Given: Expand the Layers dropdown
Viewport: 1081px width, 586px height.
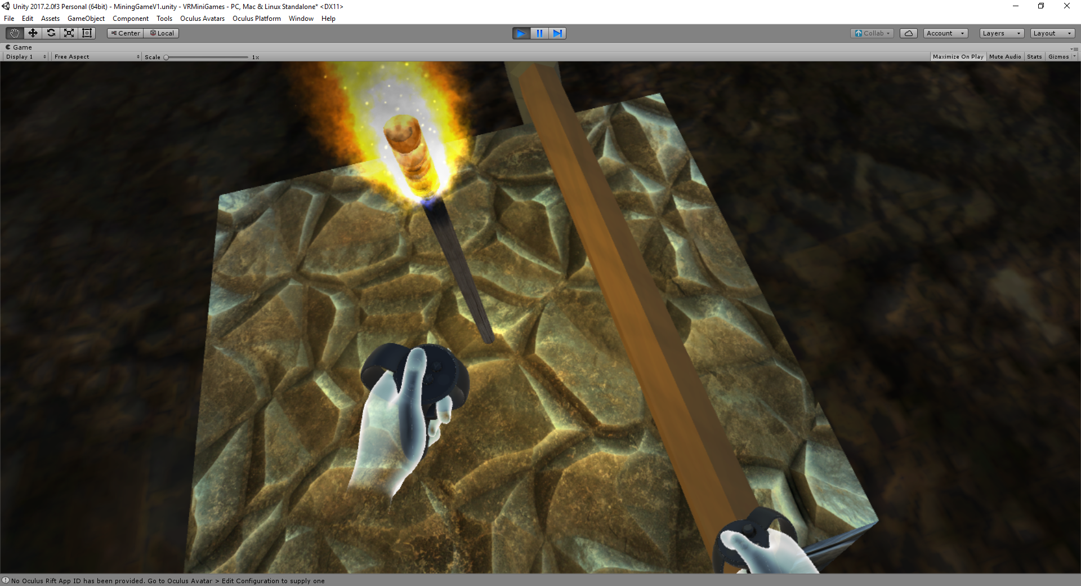Looking at the screenshot, I should [1001, 33].
